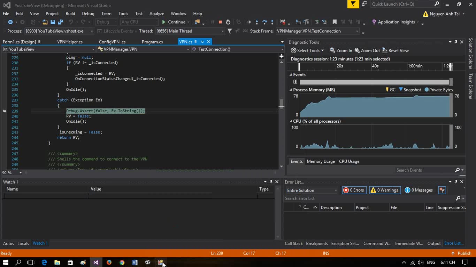This screenshot has height=267, width=476.
Task: Open the Memory Usage tab
Action: (x=321, y=161)
